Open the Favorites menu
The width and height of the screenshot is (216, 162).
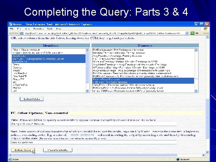[38, 29]
